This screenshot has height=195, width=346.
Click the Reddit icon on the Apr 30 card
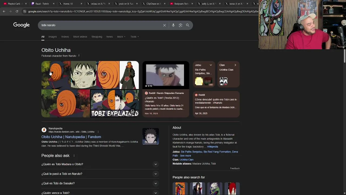(x=196, y=95)
